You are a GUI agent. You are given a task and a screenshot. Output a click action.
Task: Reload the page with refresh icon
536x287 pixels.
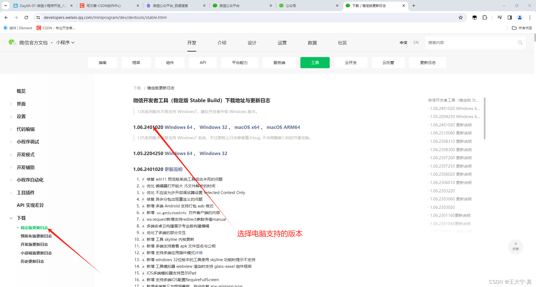(x=26, y=18)
